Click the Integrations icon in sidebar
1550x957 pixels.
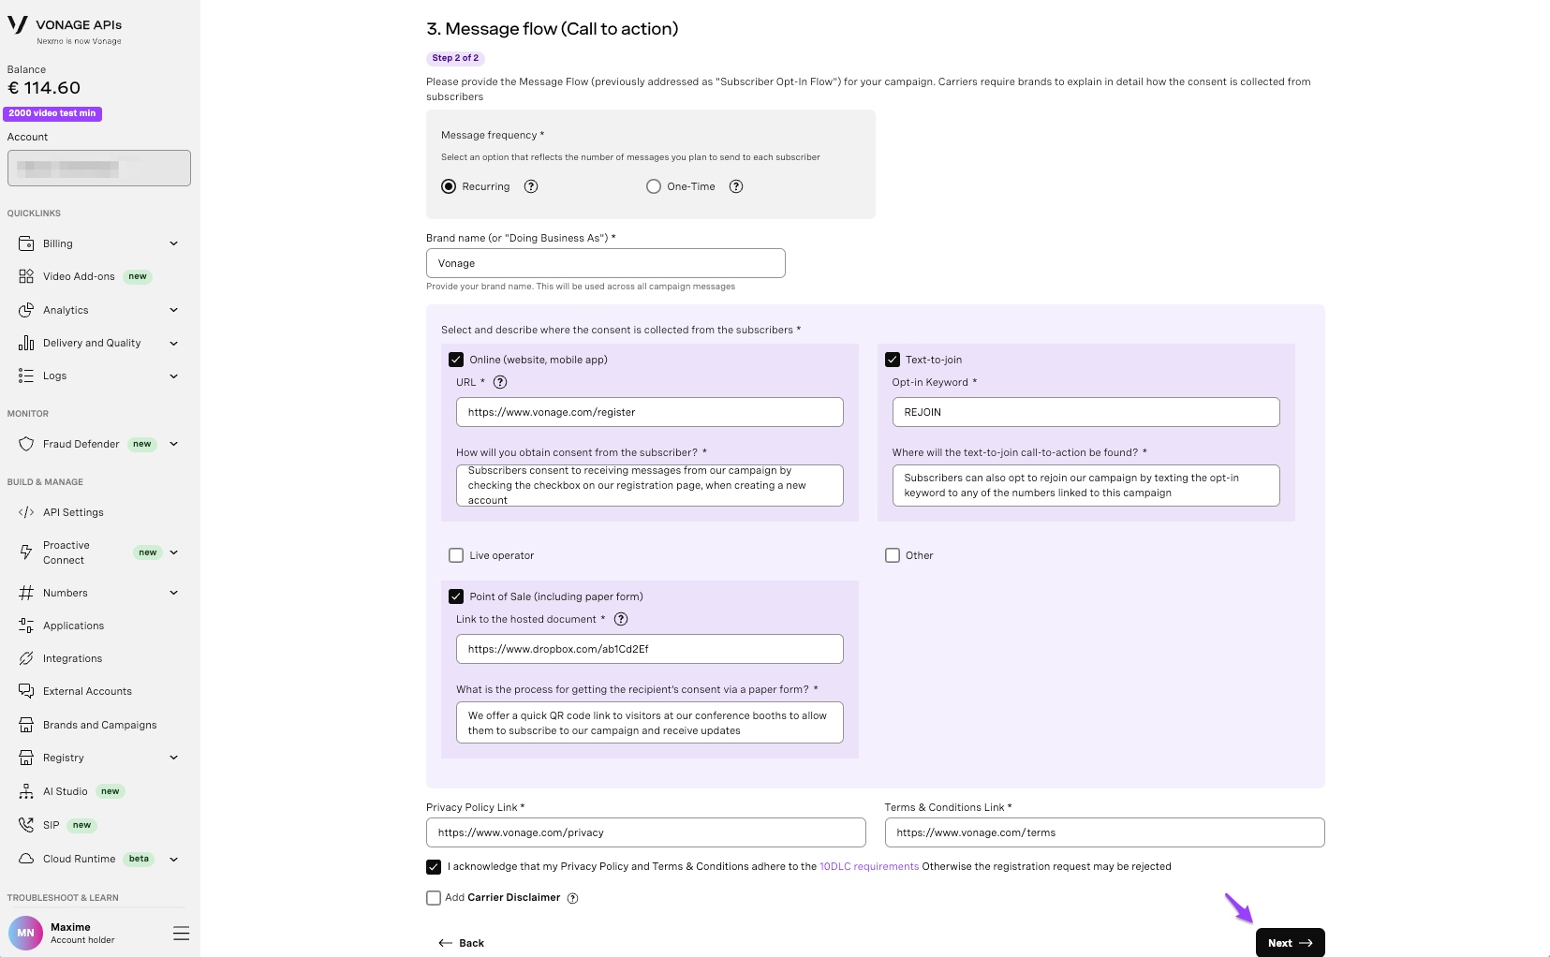click(x=26, y=658)
